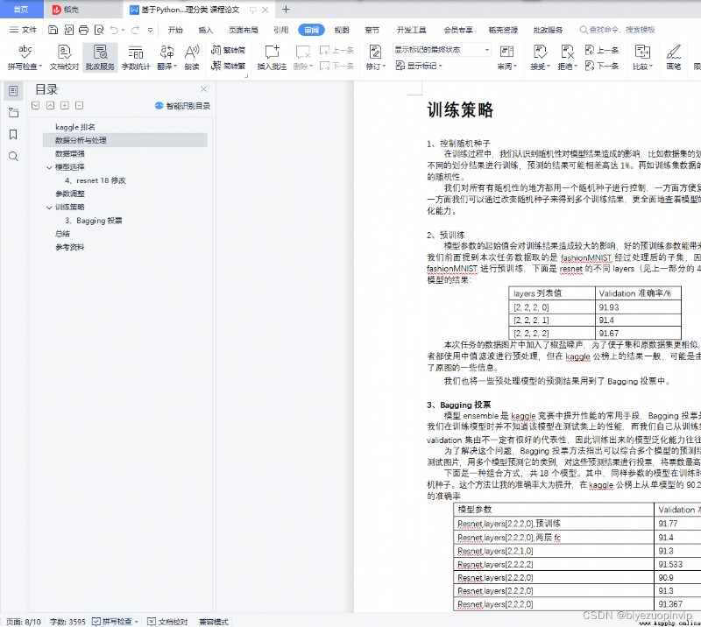Click the table cell 91.93
Screen dimensions: 701x627
pyautogui.click(x=638, y=307)
